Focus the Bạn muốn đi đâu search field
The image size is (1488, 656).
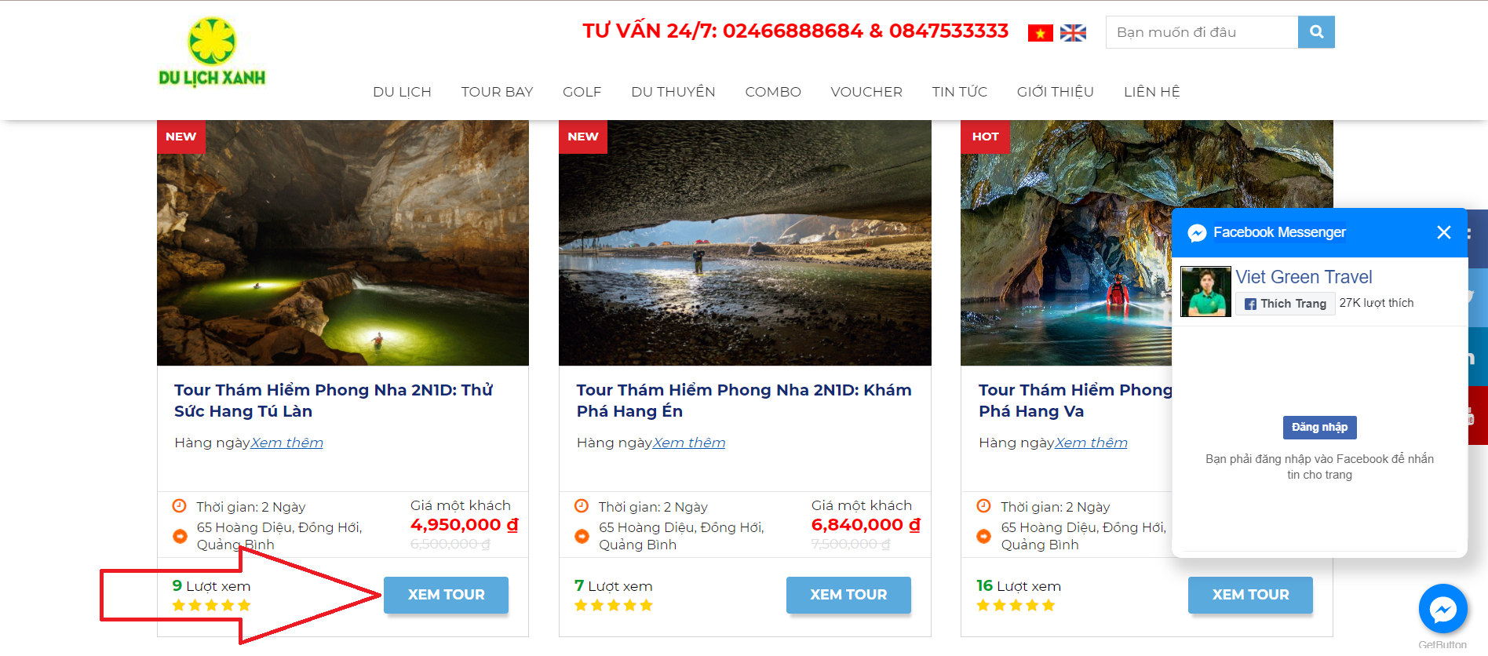(x=1202, y=32)
